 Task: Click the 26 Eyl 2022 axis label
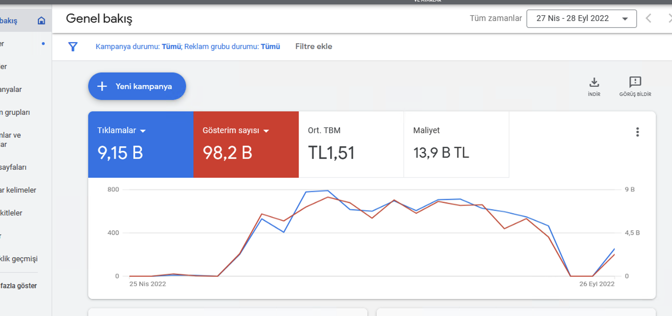pos(597,284)
